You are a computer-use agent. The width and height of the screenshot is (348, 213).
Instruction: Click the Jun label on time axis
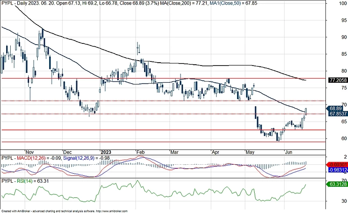point(288,152)
